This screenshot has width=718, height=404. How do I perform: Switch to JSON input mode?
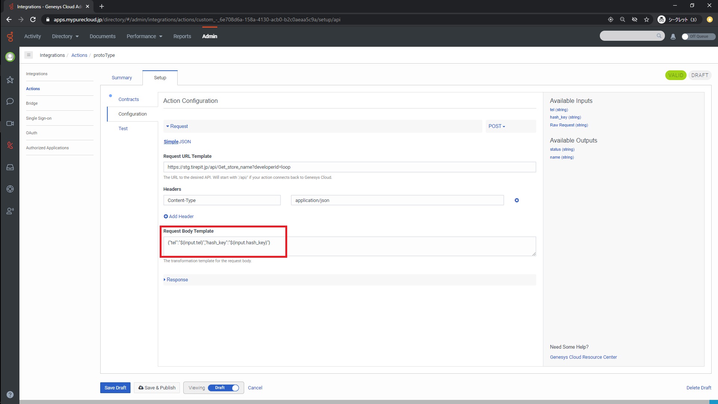185,142
